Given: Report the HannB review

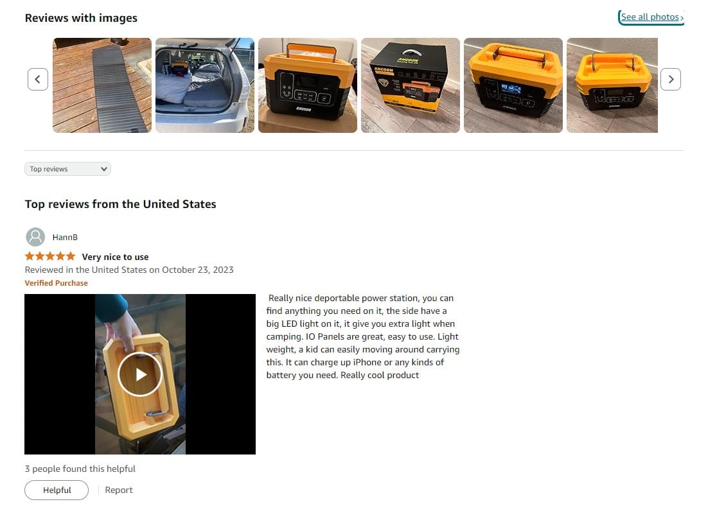Looking at the screenshot, I should point(119,490).
